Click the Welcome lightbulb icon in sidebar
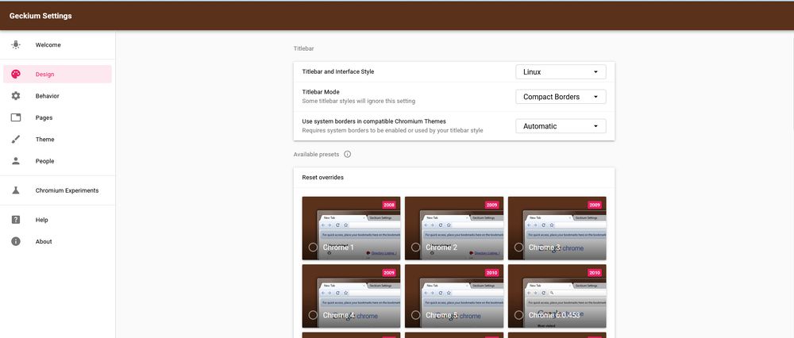This screenshot has width=794, height=338. pyautogui.click(x=16, y=45)
